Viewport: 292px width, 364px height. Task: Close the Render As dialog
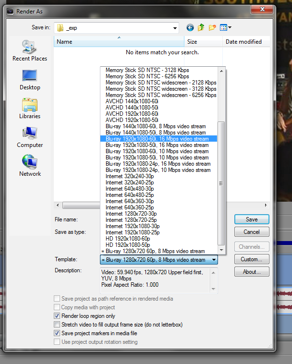(262, 9)
